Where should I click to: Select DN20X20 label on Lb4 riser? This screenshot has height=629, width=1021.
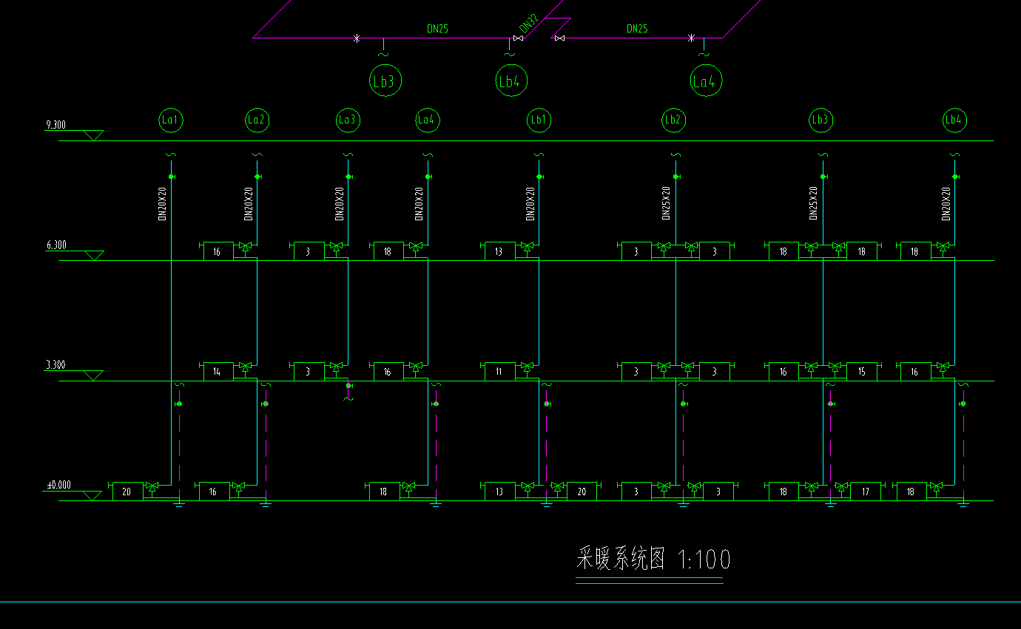[946, 204]
